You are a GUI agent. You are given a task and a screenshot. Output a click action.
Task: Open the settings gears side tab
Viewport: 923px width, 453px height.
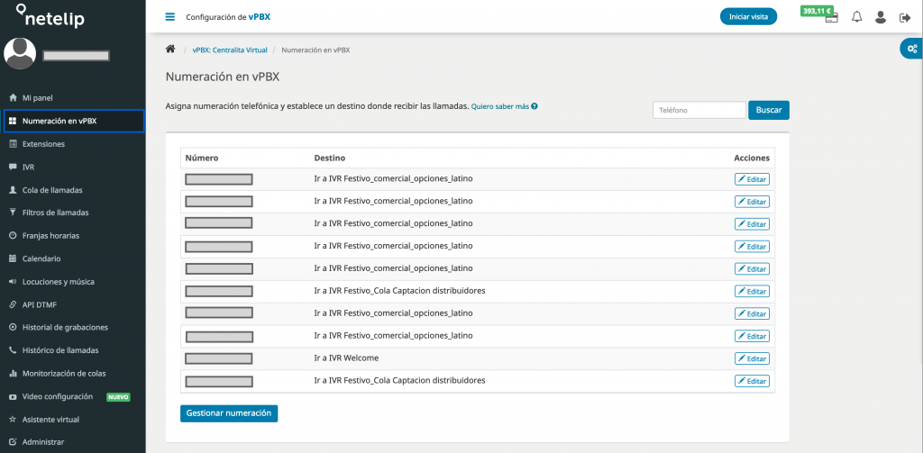[912, 49]
